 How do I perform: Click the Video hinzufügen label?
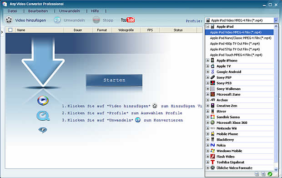30,20
